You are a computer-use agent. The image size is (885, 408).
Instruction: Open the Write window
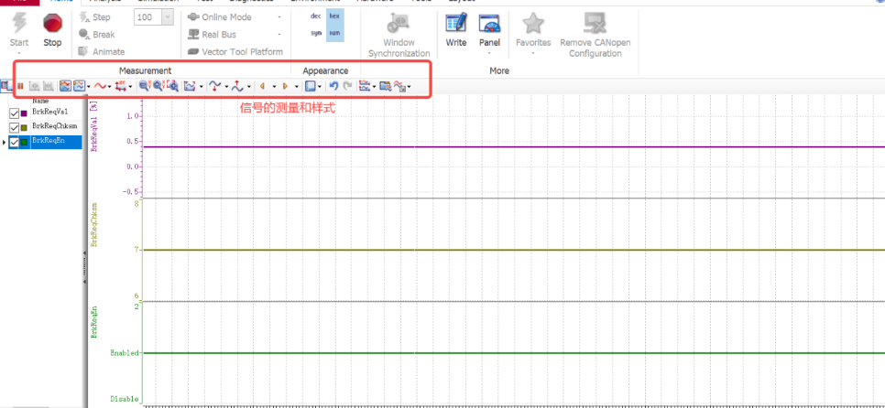point(455,29)
